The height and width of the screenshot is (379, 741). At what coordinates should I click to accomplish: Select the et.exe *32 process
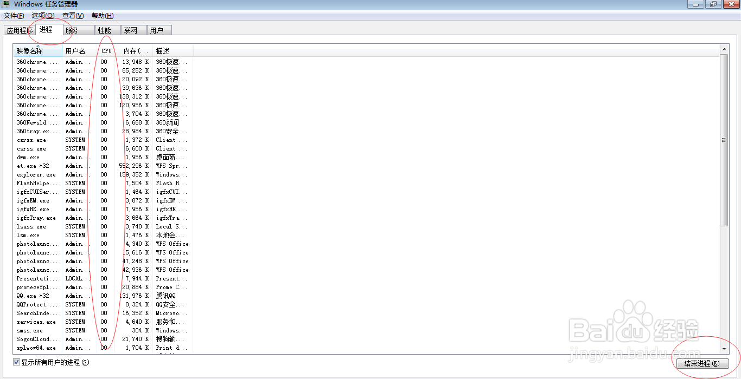tap(103, 166)
